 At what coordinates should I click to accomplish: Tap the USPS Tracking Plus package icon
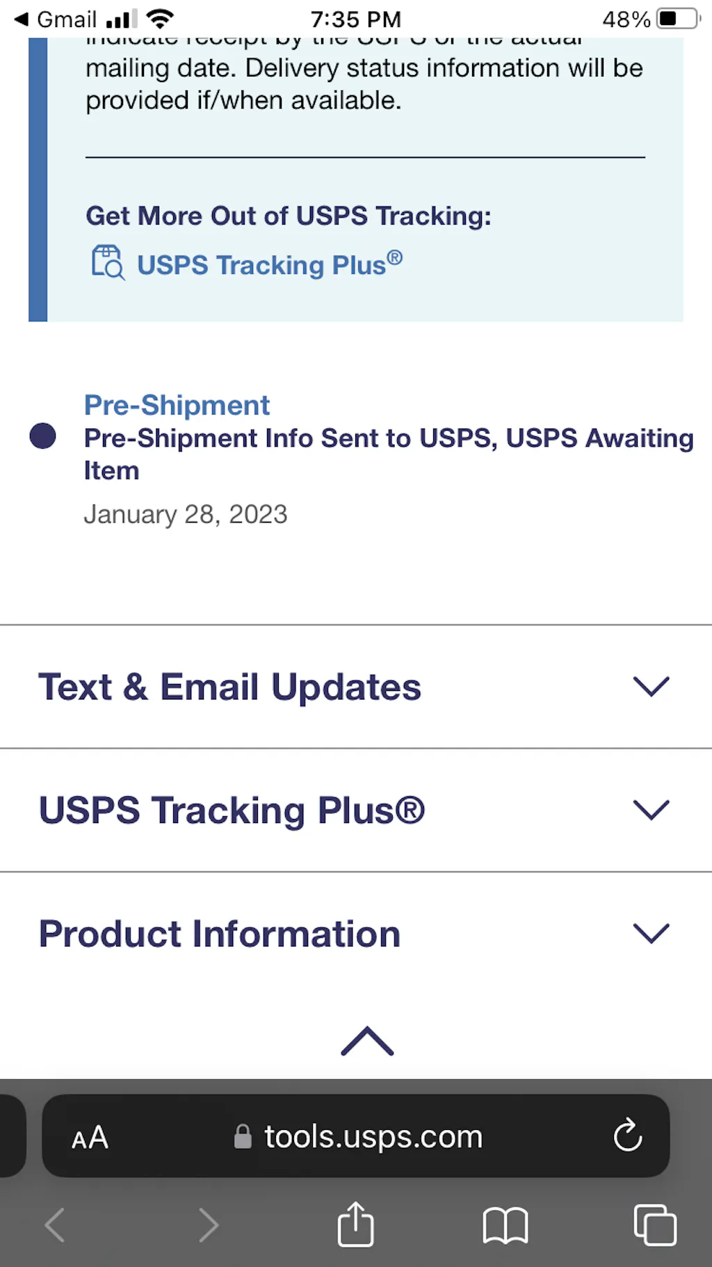pos(108,263)
